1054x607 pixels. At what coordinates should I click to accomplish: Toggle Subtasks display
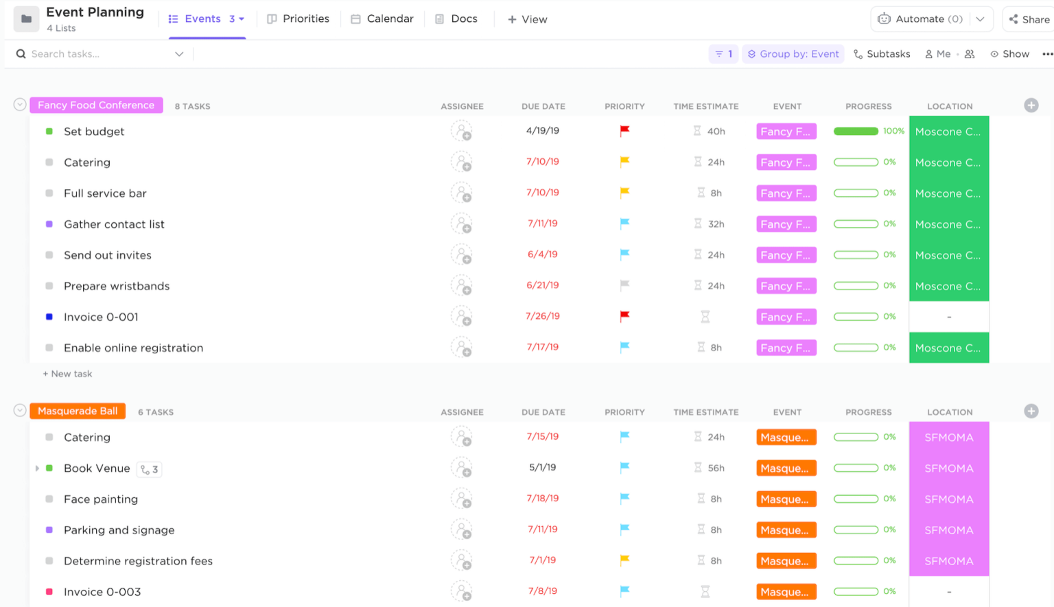tap(882, 53)
